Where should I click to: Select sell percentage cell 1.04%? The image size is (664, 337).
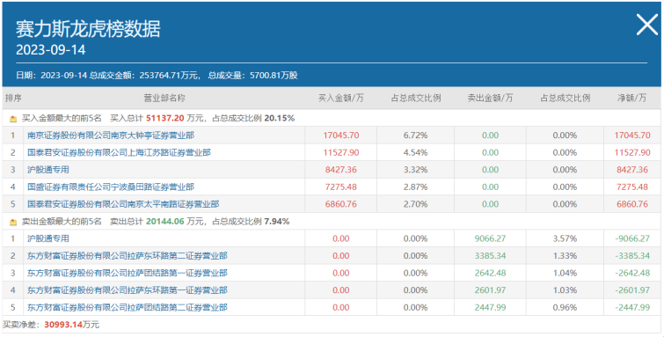coord(565,273)
